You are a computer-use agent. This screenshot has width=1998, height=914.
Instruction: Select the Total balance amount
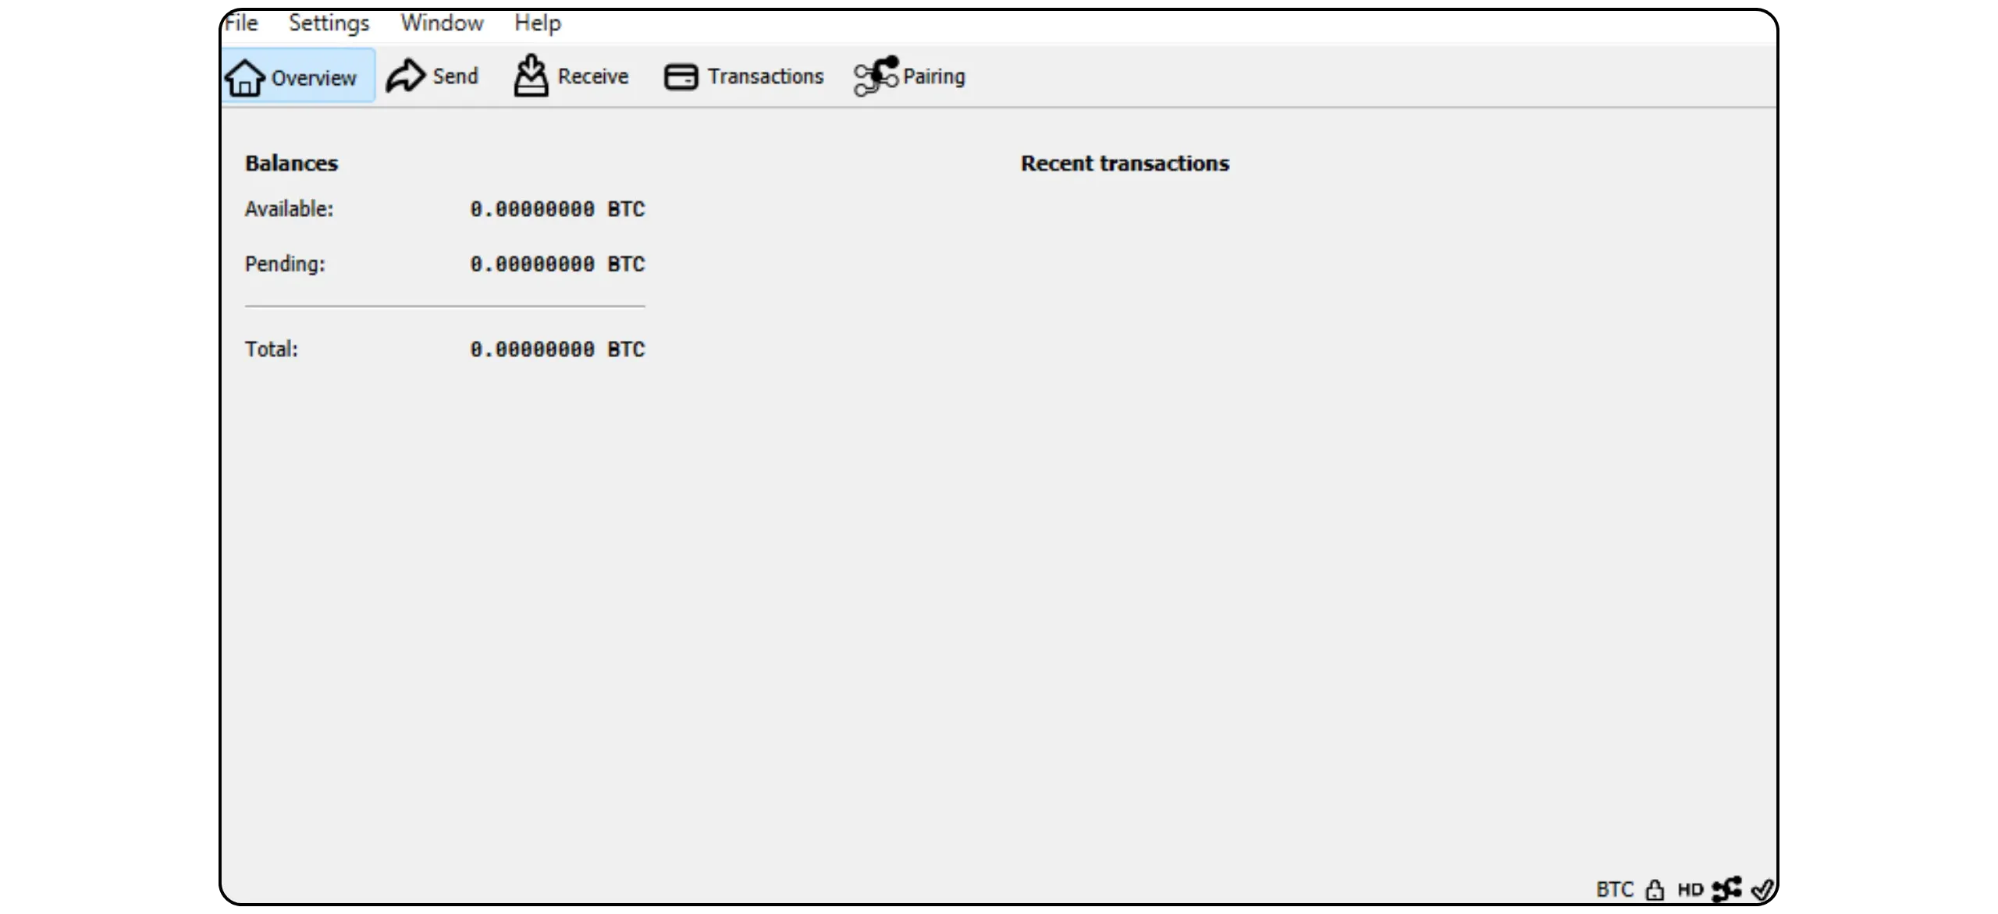coord(557,349)
